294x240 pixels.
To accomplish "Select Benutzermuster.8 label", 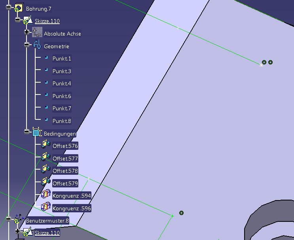I will click(47, 221).
